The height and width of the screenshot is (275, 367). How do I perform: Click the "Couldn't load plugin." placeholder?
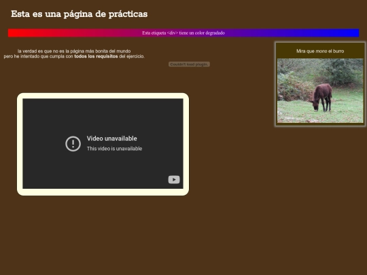point(189,65)
